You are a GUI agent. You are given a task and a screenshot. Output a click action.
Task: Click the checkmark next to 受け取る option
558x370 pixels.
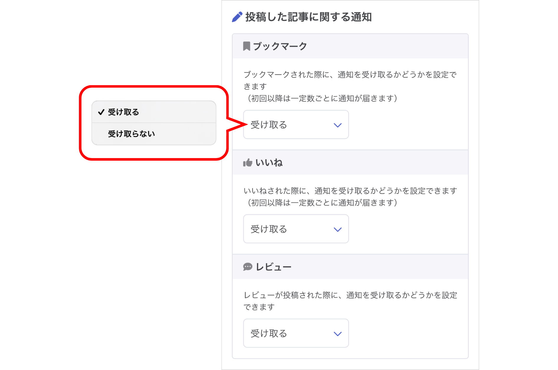pos(101,112)
